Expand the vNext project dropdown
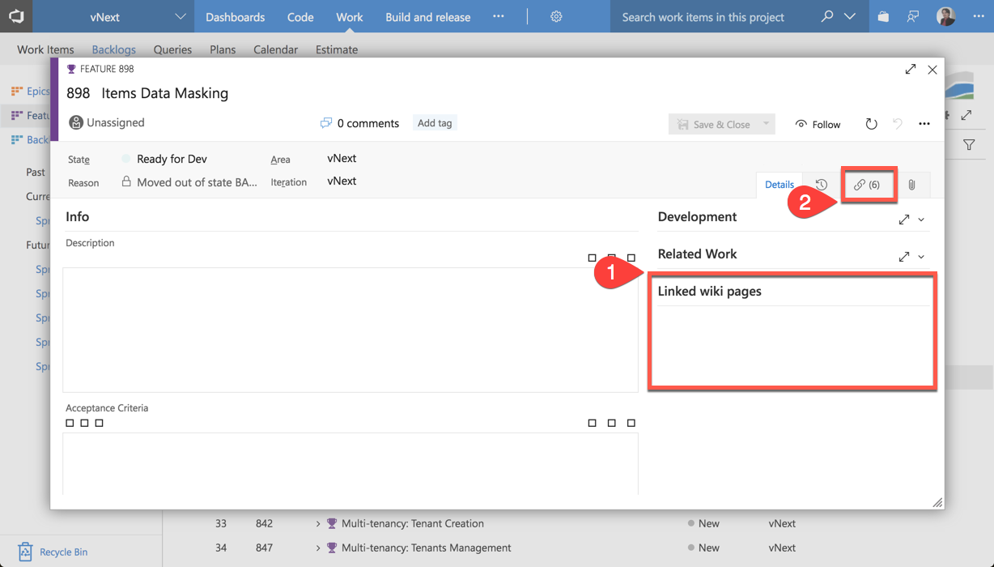 (180, 16)
